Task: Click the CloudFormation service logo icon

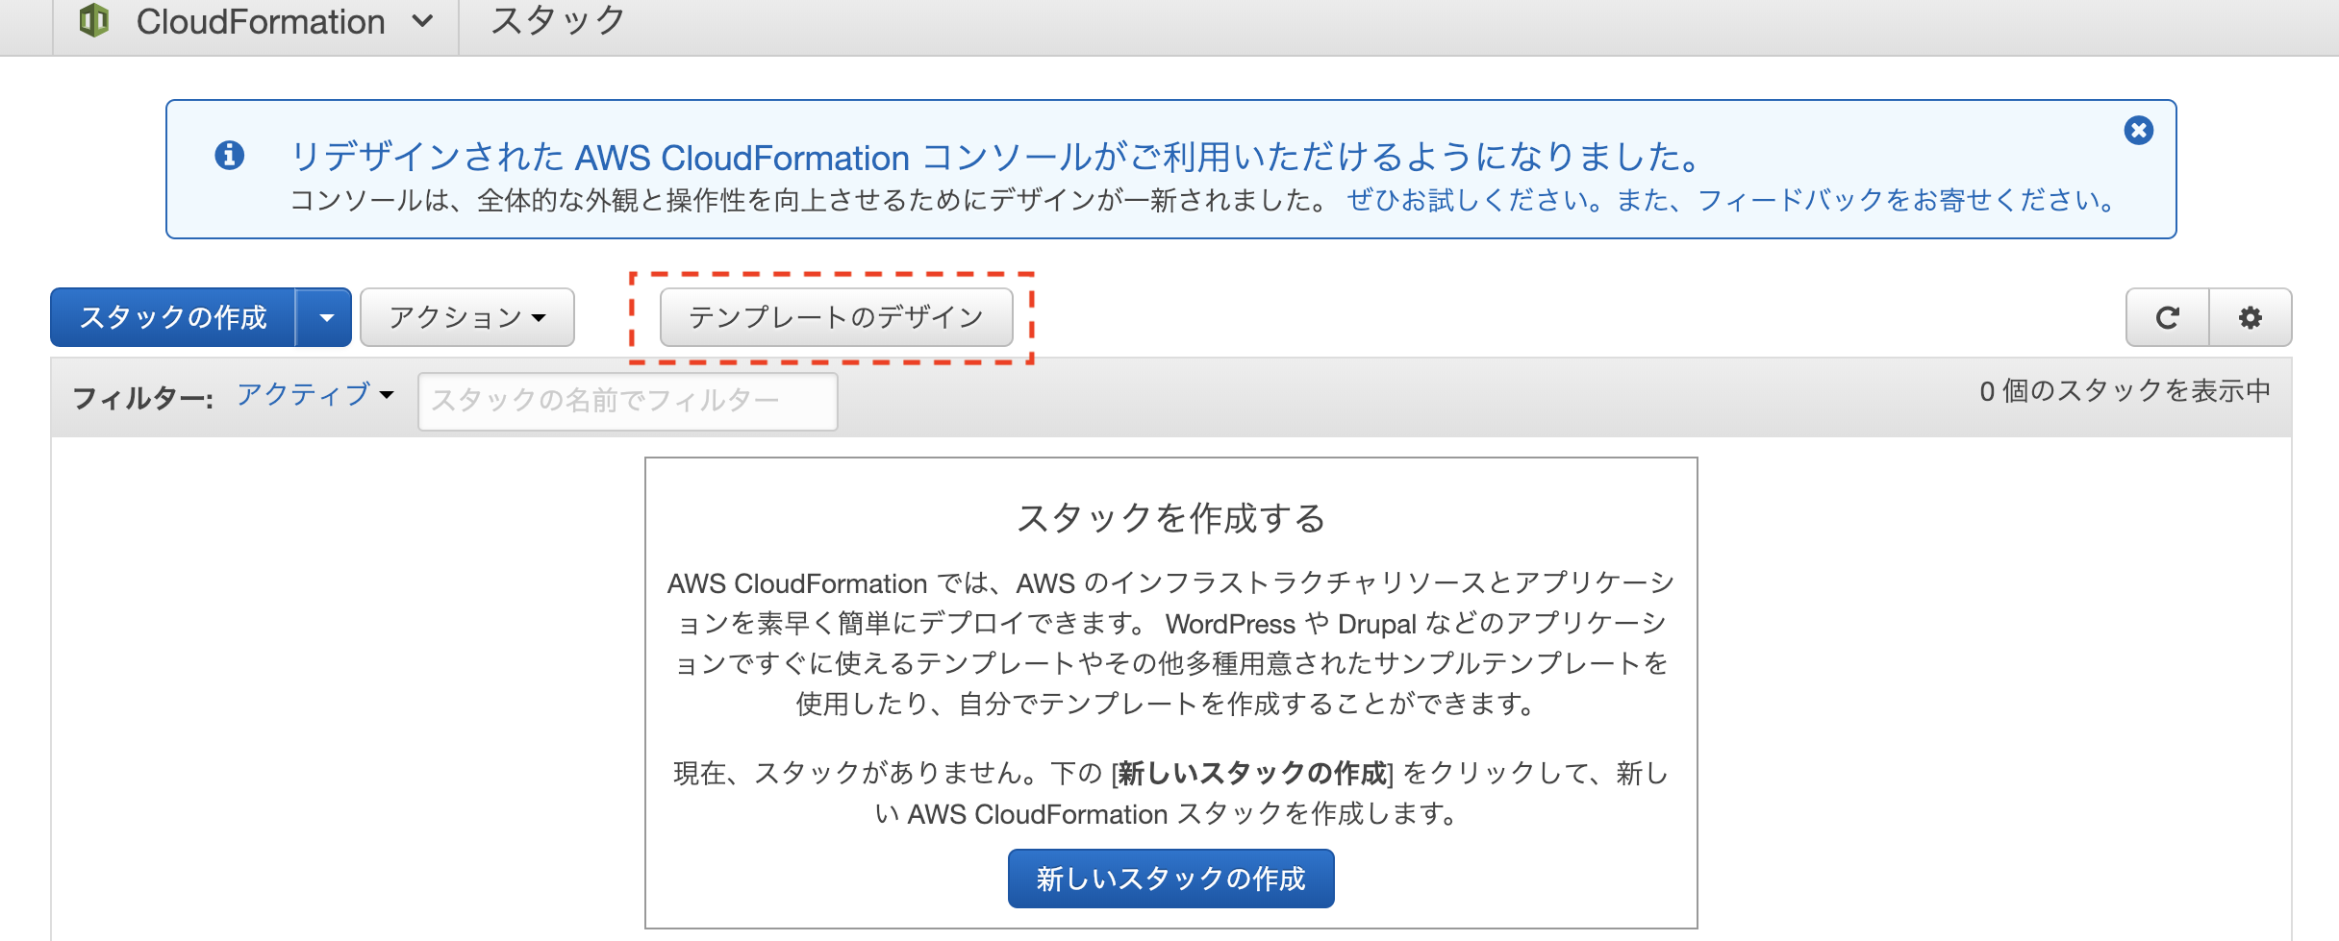Action: [x=93, y=20]
